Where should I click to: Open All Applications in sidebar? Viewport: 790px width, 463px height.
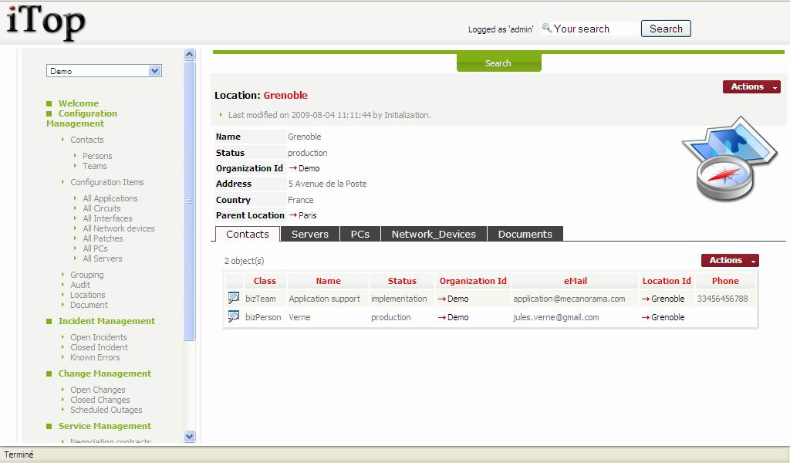110,198
